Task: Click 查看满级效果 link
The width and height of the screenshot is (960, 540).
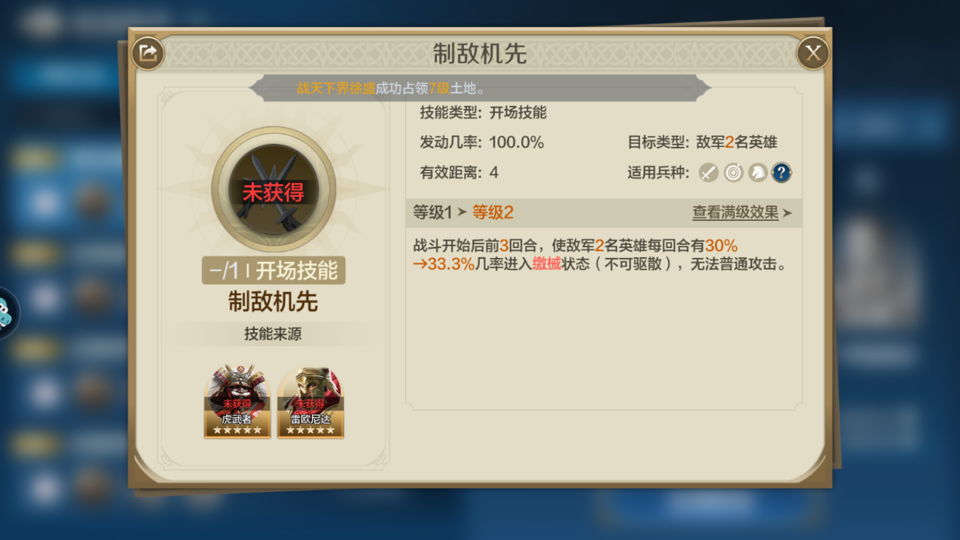Action: pyautogui.click(x=735, y=212)
